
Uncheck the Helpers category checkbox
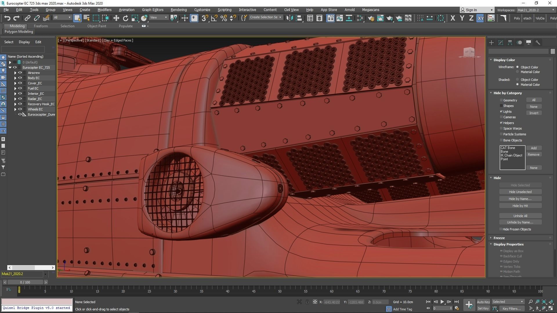click(501, 123)
